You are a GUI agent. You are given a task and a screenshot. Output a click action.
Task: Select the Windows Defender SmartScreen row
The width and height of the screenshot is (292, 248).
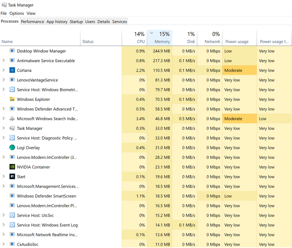tap(47, 196)
